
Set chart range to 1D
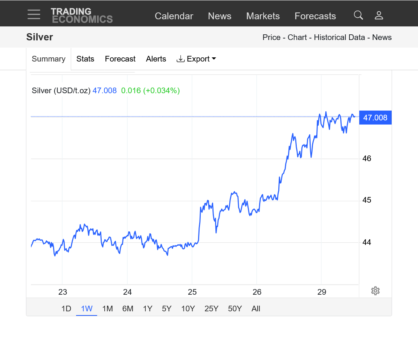pos(66,309)
